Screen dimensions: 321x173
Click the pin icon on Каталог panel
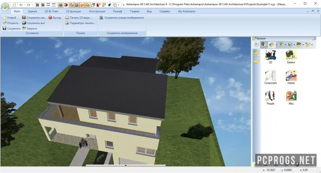pyautogui.click(x=314, y=38)
